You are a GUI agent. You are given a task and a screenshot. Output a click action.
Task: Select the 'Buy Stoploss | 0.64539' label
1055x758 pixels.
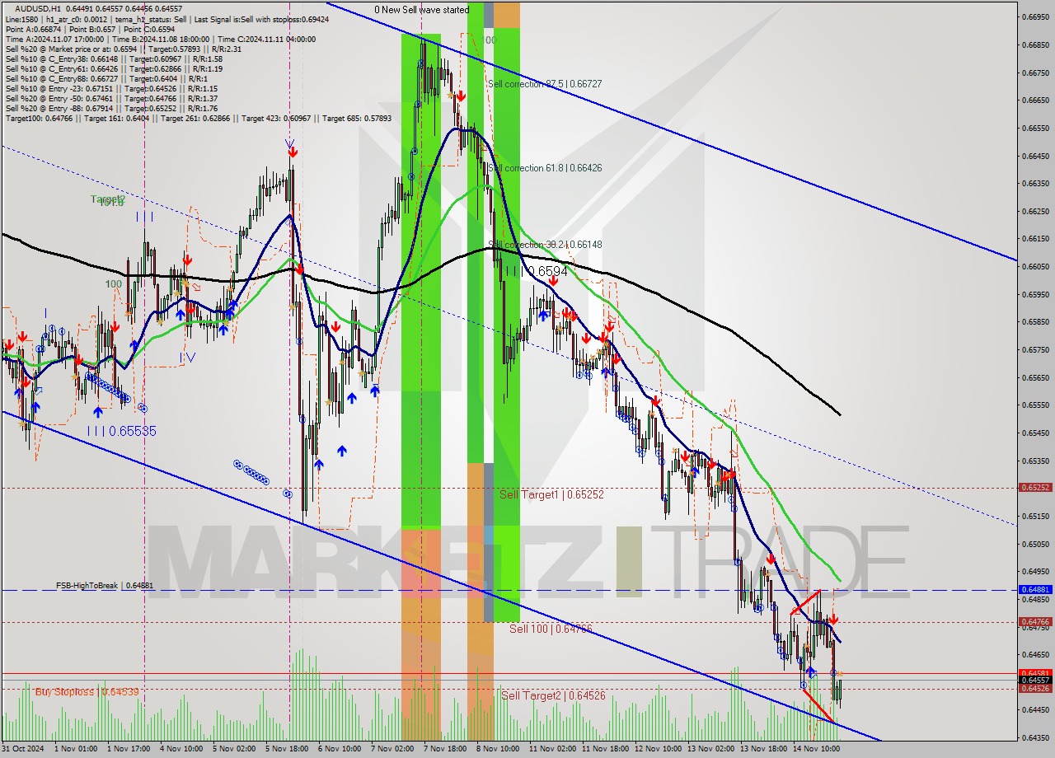tap(87, 691)
